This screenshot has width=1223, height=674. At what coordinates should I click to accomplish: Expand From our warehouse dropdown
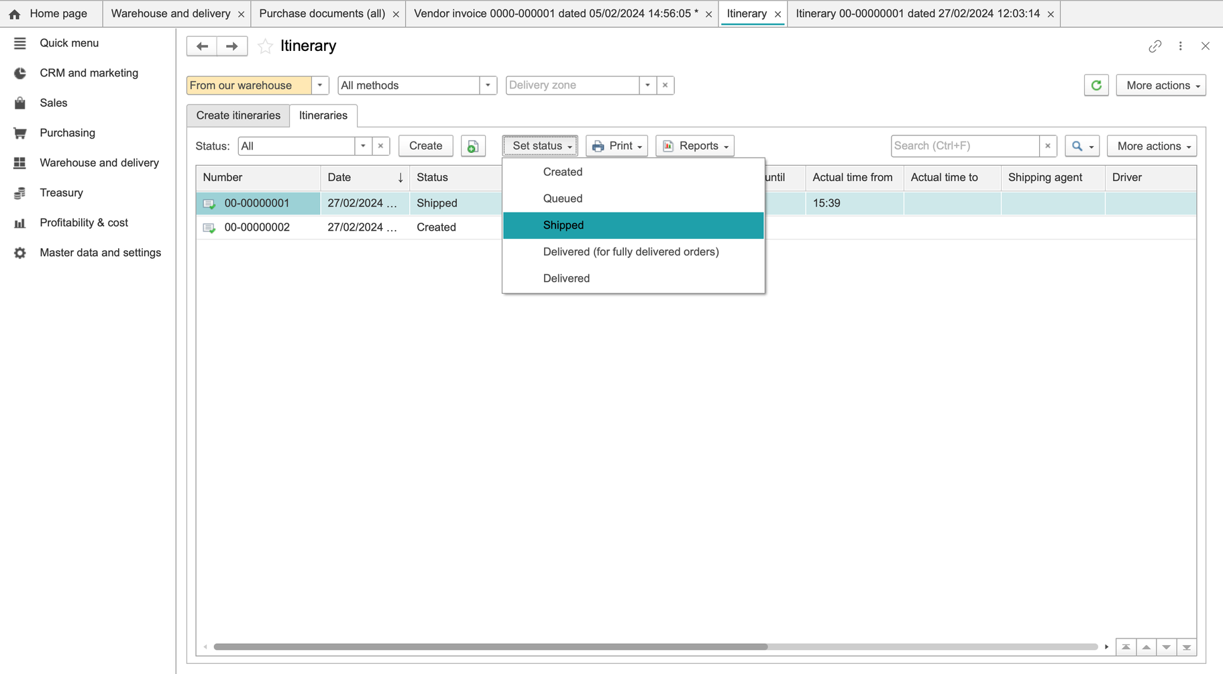320,85
